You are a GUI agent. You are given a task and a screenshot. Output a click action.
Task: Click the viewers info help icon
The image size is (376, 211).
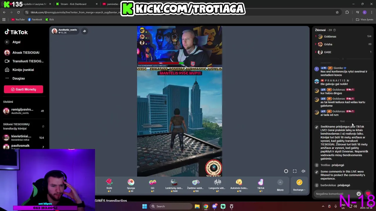point(334,30)
